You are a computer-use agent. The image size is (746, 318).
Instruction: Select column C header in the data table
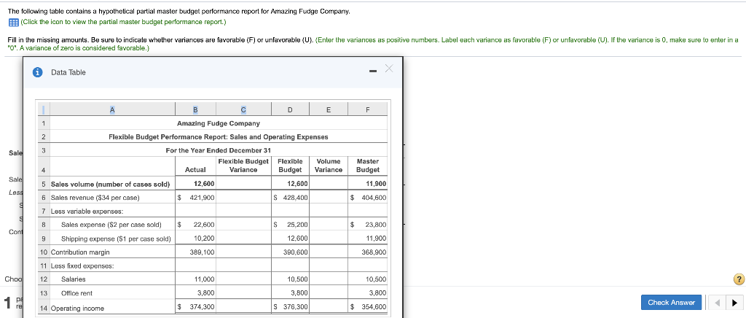click(x=243, y=109)
